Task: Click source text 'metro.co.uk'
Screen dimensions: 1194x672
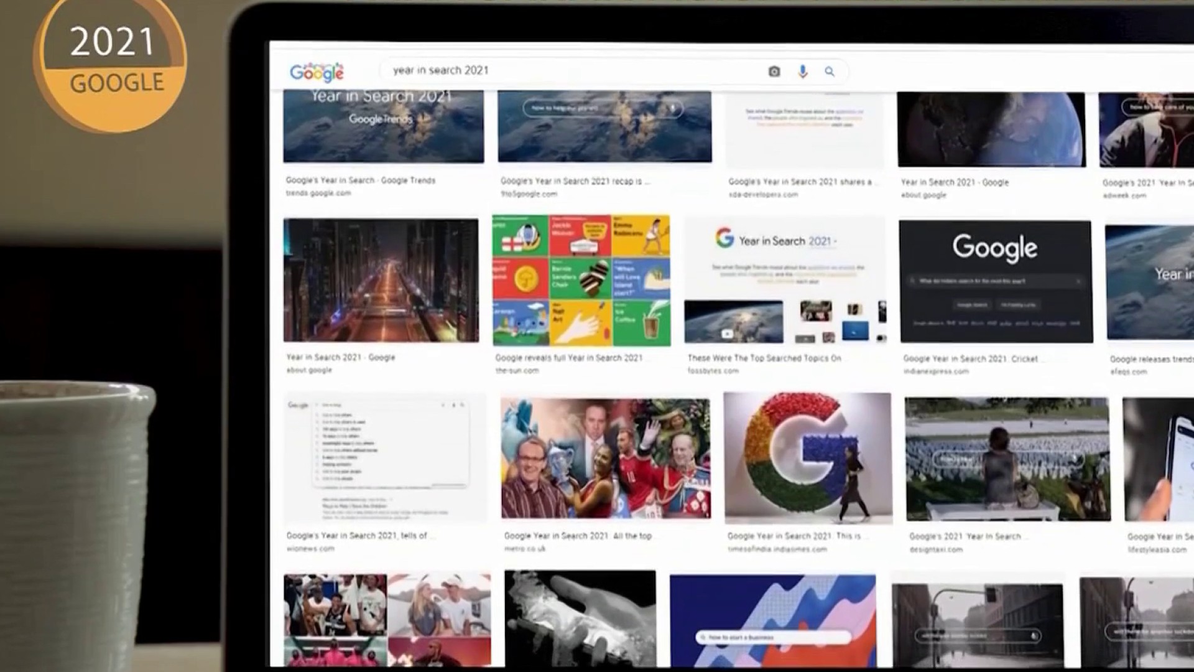Action: pos(525,549)
